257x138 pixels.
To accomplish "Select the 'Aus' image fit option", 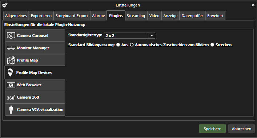I will click(118, 45).
